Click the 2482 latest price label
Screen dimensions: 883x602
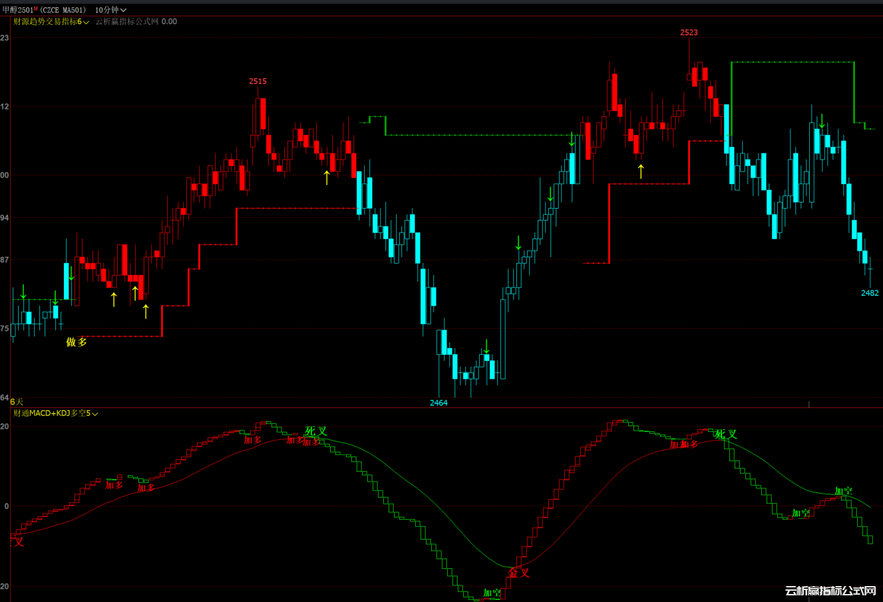tap(870, 293)
